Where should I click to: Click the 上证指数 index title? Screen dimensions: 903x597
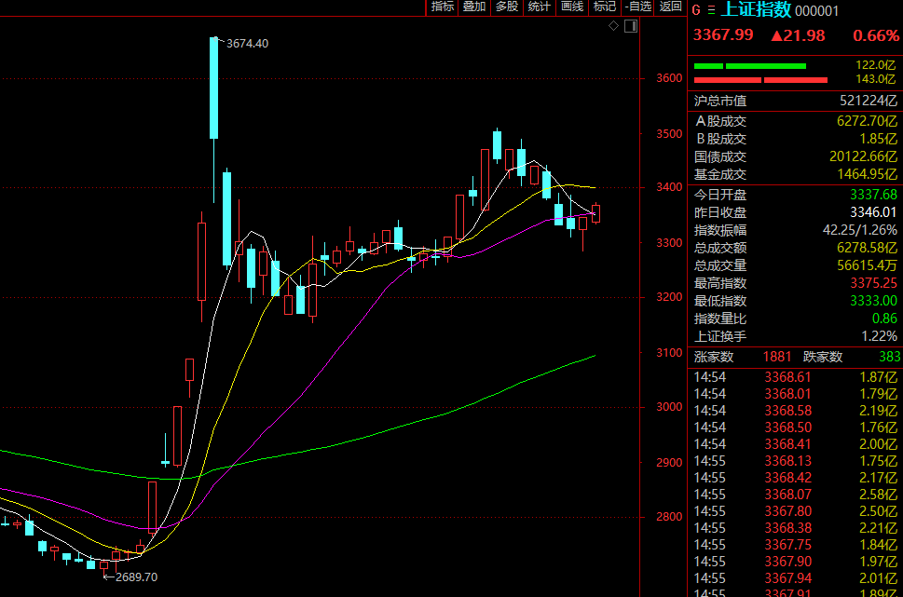(x=756, y=10)
